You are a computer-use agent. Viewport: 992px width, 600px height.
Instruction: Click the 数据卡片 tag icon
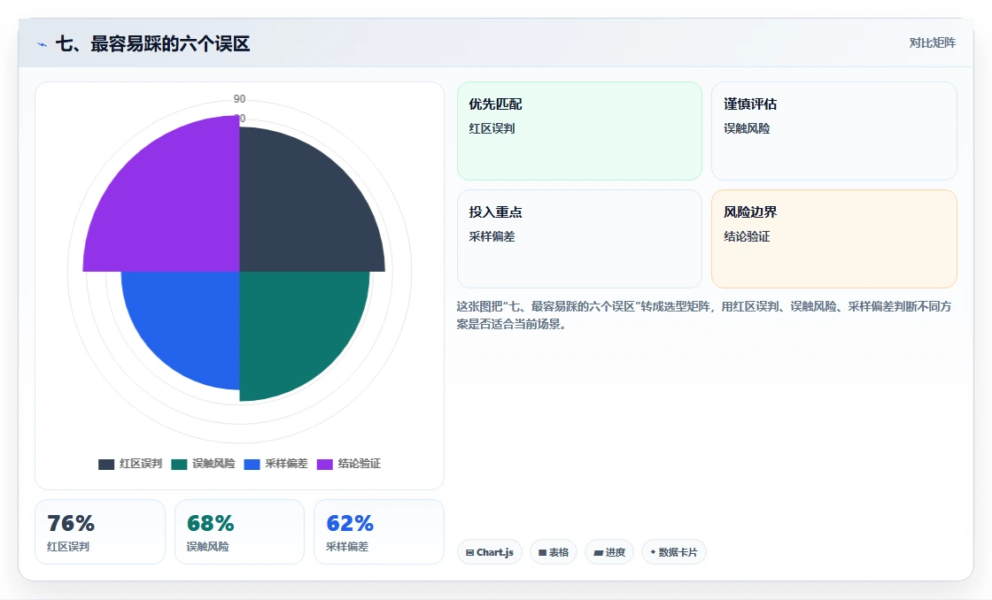pos(653,552)
